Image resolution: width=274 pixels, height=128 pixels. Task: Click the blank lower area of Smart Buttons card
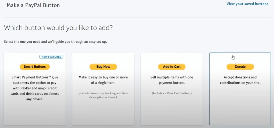click(35, 113)
